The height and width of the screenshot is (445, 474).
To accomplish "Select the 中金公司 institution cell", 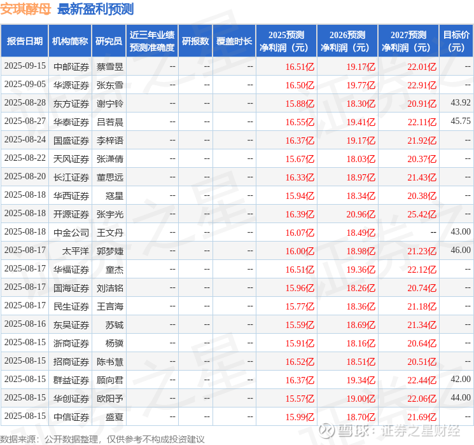I will [71, 233].
